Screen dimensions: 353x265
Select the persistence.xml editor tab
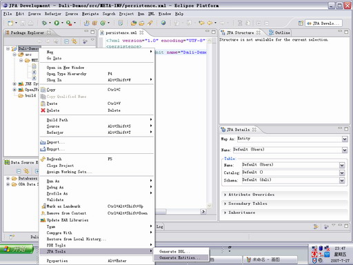click(122, 32)
